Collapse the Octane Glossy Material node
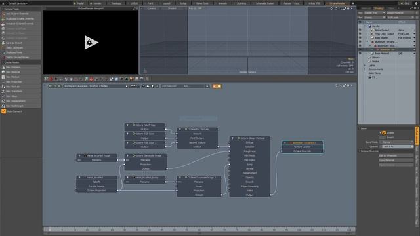Screen dimensions: 420x236 pos(232,138)
